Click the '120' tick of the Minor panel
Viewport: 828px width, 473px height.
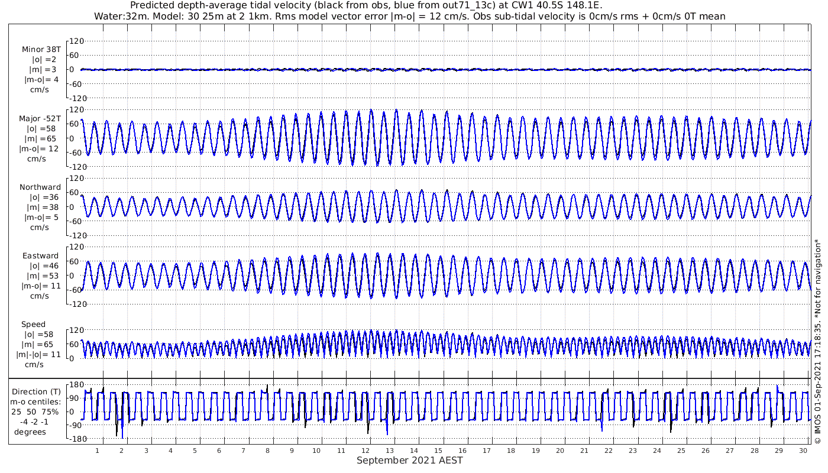click(77, 41)
